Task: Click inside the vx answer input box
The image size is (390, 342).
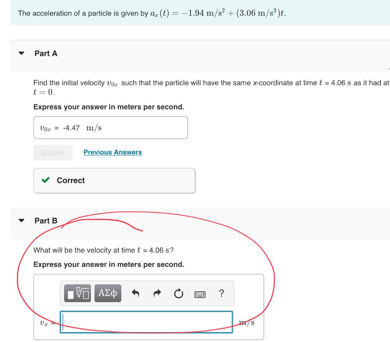Action: point(146,321)
